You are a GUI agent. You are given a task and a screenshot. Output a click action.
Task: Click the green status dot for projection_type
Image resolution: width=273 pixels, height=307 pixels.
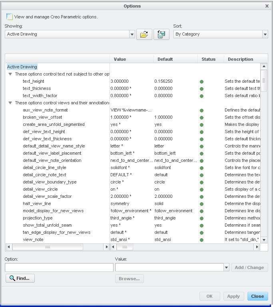click(x=201, y=219)
